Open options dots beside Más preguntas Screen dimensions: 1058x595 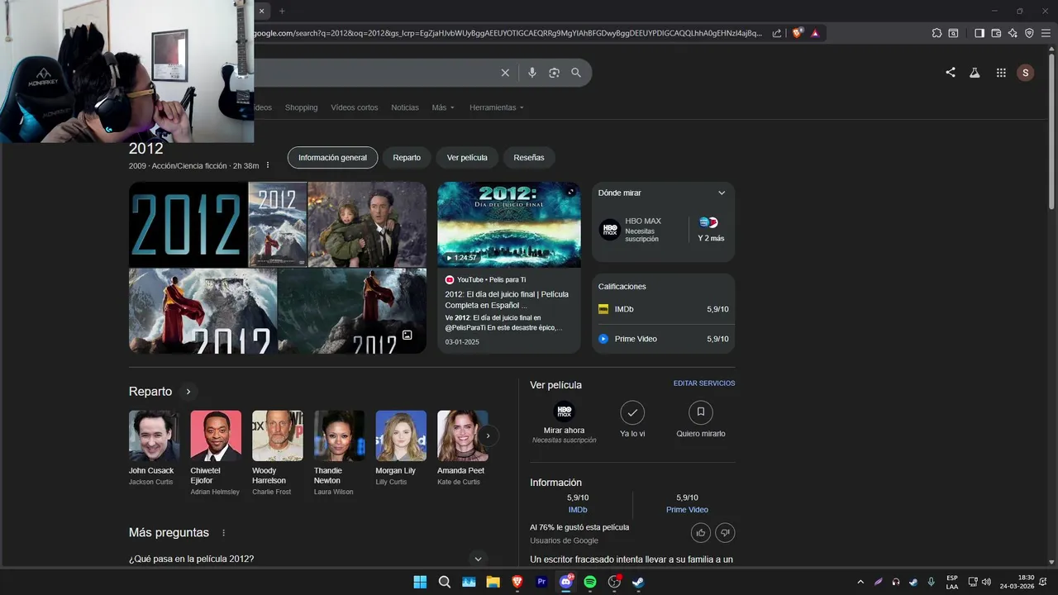pyautogui.click(x=223, y=533)
